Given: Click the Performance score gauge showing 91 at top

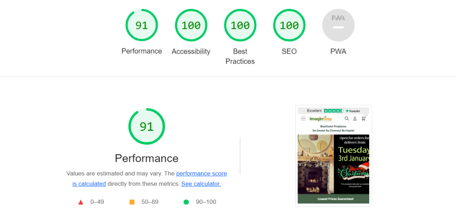Looking at the screenshot, I should tap(142, 25).
